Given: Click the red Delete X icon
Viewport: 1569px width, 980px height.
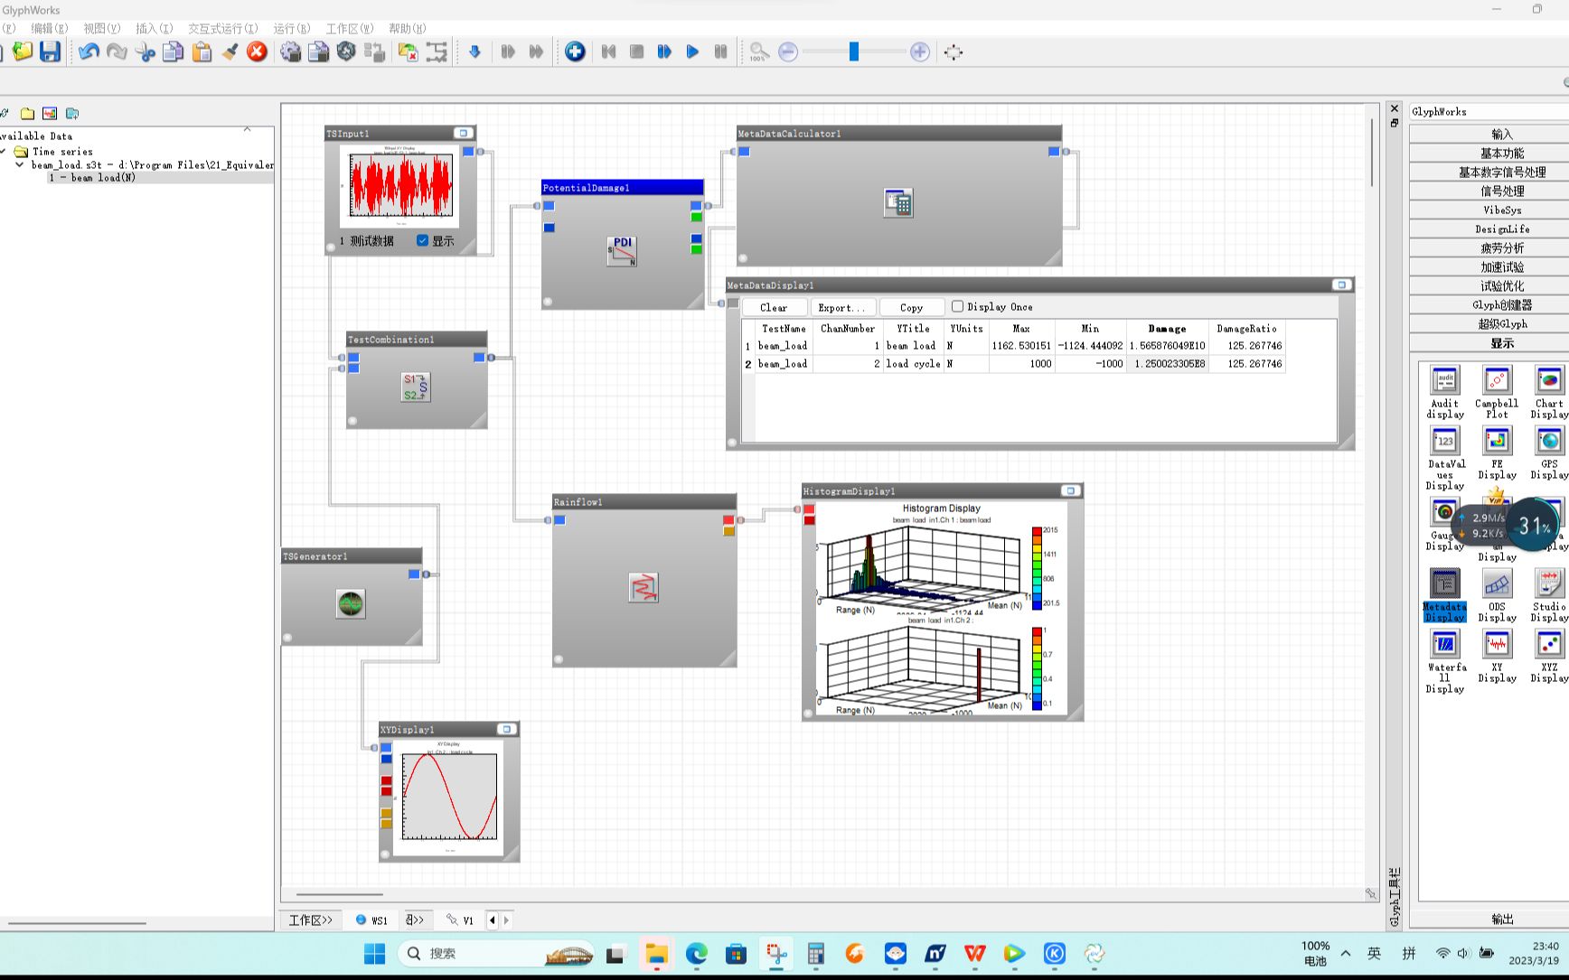Looking at the screenshot, I should (258, 51).
